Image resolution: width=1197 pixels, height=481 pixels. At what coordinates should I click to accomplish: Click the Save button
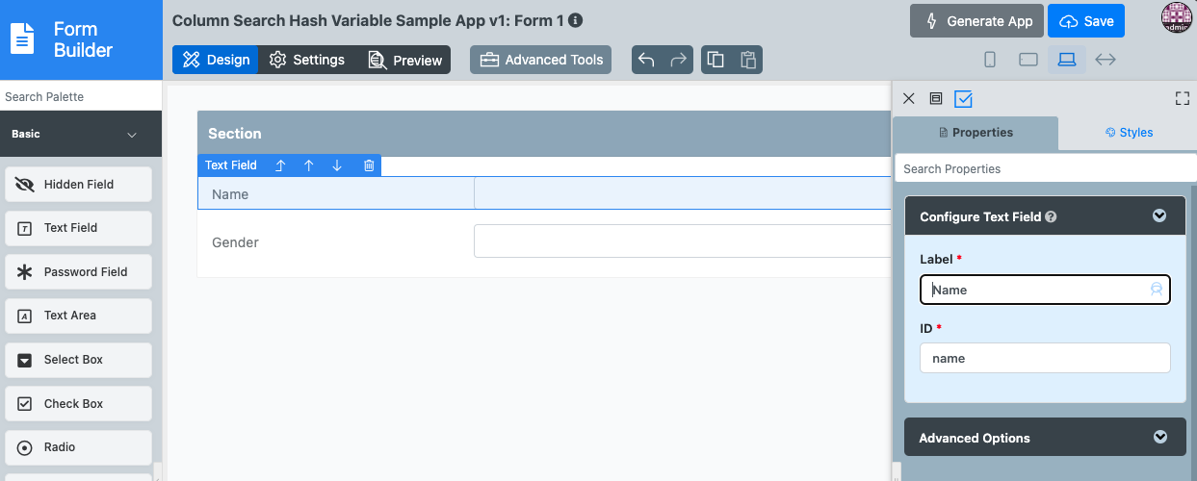coord(1086,21)
